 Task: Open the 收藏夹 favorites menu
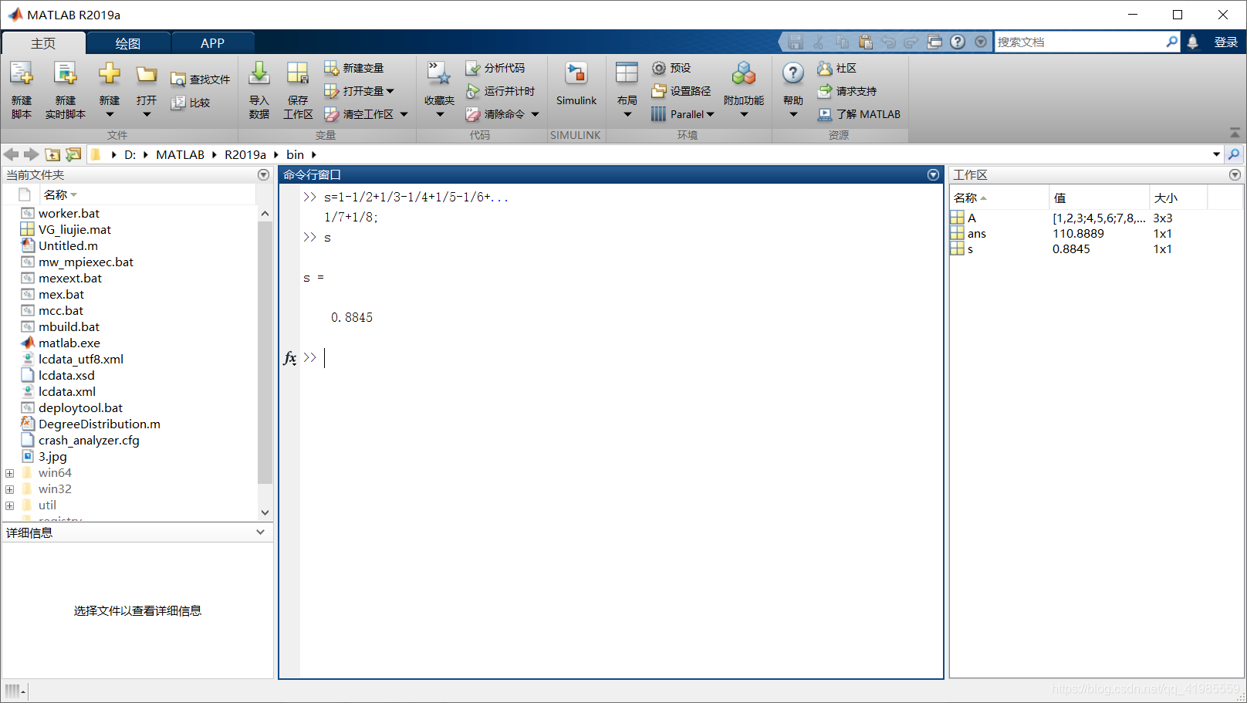(439, 90)
